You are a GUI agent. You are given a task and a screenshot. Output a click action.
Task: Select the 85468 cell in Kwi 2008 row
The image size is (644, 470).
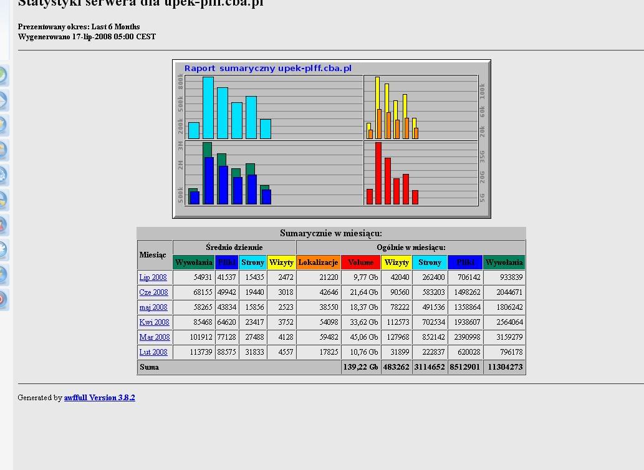pos(194,322)
